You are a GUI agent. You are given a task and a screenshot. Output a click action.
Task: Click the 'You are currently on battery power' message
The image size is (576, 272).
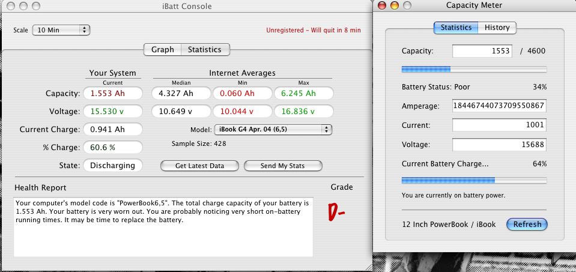[453, 195]
